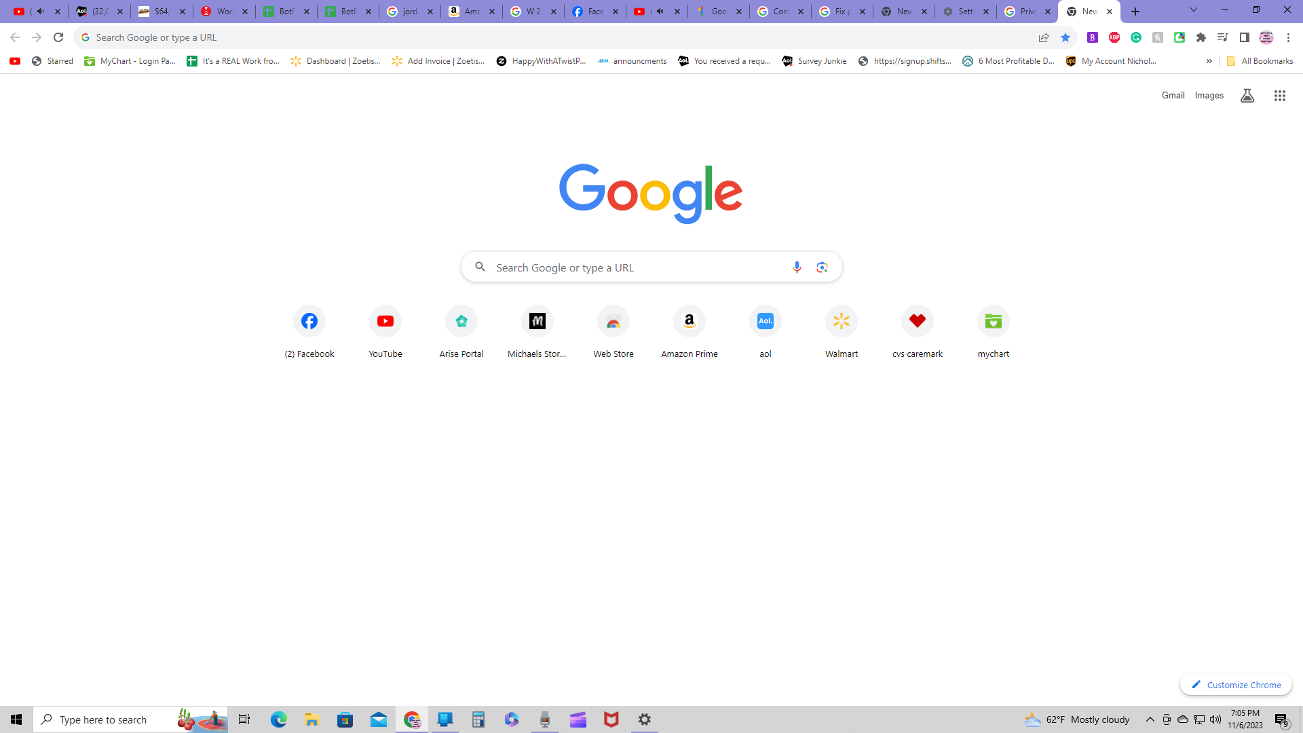Open the Grammarly extension icon
The image size is (1303, 733).
(1136, 37)
